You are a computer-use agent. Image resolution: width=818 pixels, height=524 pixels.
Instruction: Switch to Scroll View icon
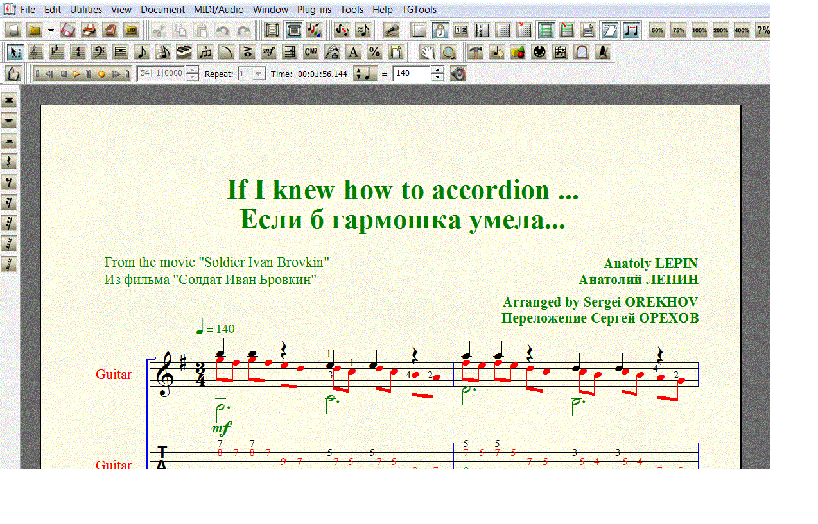pyautogui.click(x=272, y=30)
